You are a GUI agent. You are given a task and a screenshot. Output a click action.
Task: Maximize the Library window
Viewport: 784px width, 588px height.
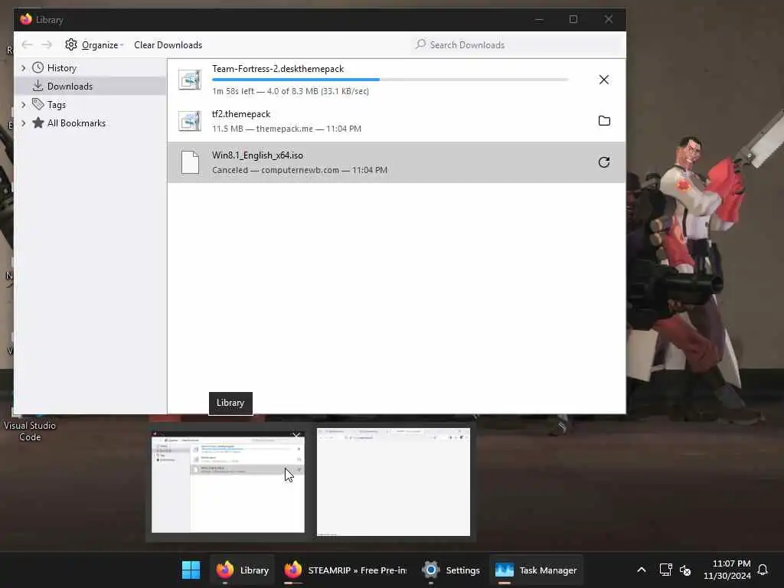[573, 19]
